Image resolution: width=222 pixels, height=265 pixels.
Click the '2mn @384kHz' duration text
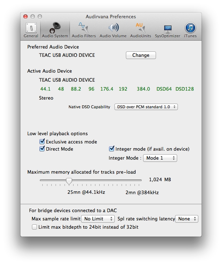[x=142, y=192]
